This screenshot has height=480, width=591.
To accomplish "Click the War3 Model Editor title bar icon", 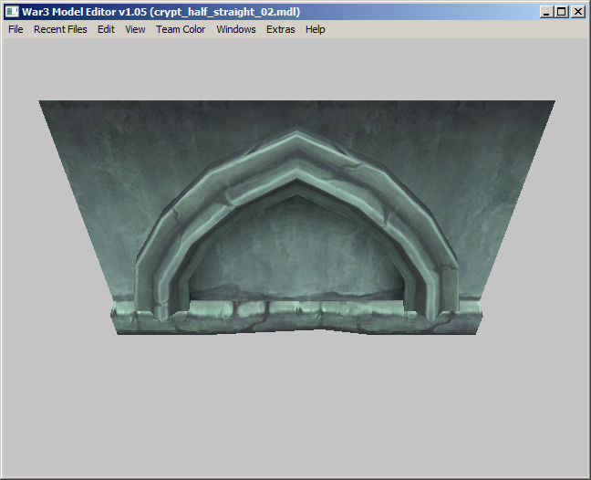I will (12, 12).
